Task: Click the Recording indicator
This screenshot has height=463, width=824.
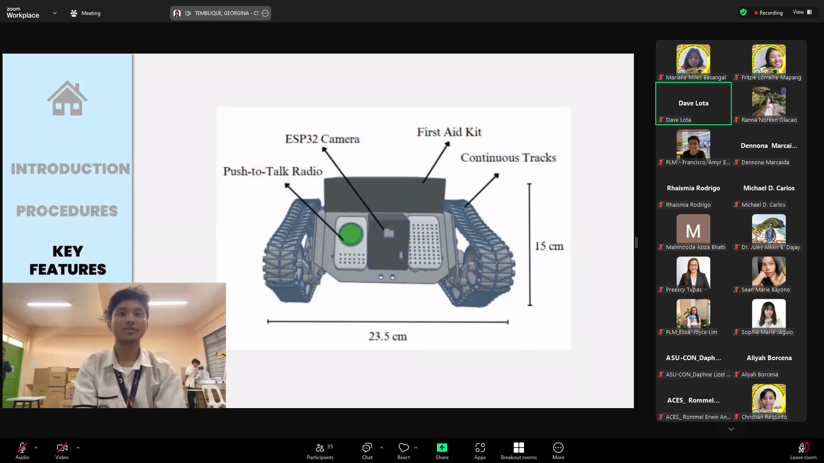Action: [x=769, y=13]
